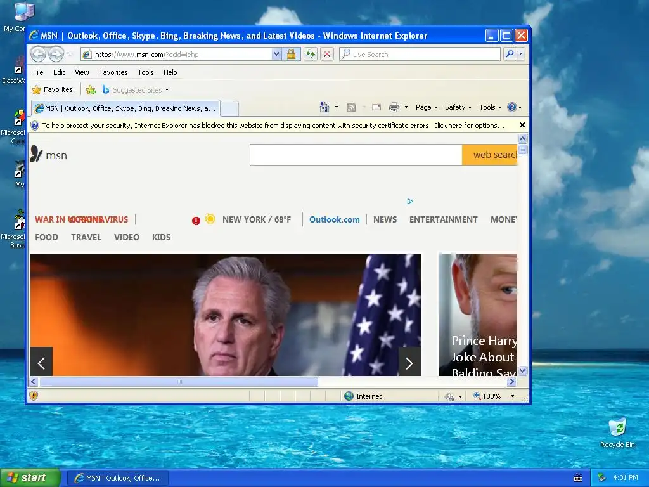
Task: Open the VIDEO navigation link
Action: 127,237
